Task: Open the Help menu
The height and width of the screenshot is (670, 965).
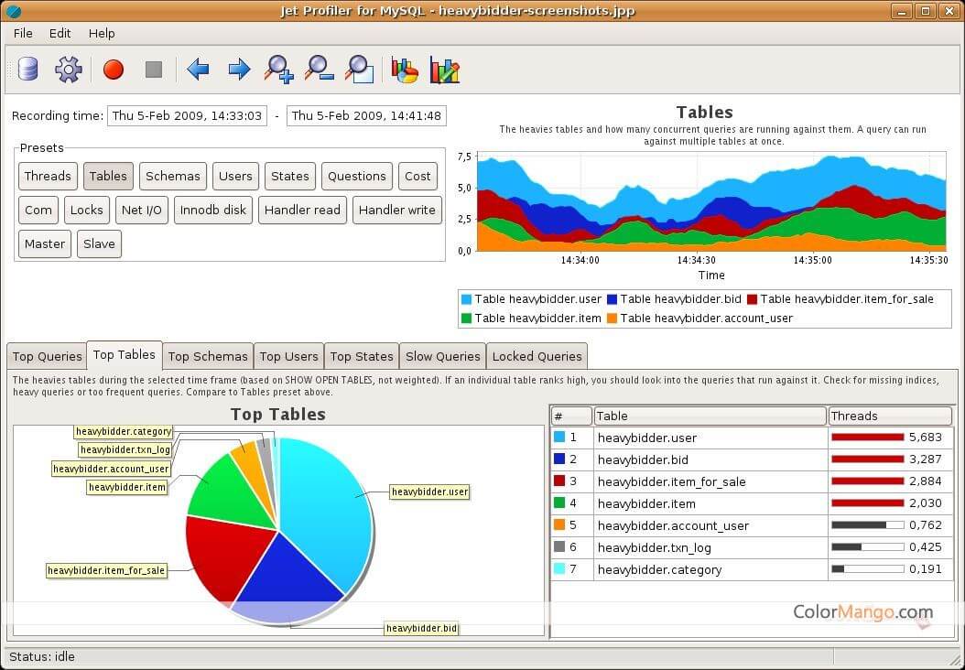Action: (x=102, y=33)
